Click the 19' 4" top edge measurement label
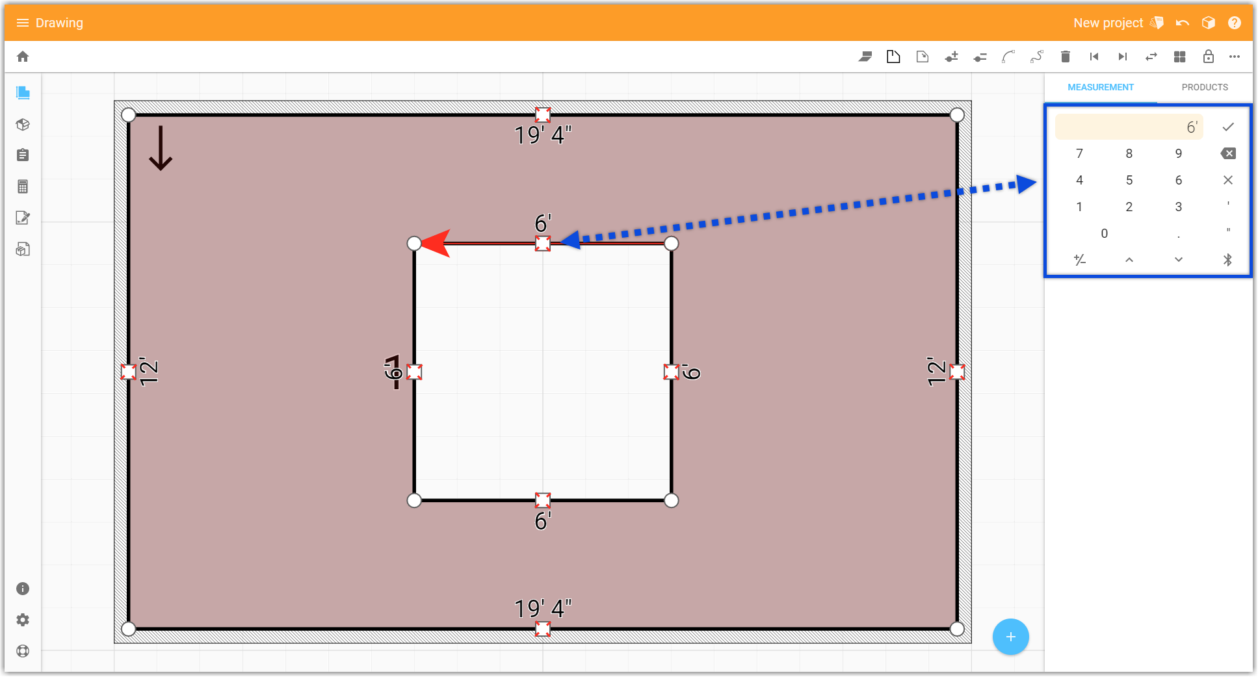This screenshot has height=677, width=1258. click(543, 135)
